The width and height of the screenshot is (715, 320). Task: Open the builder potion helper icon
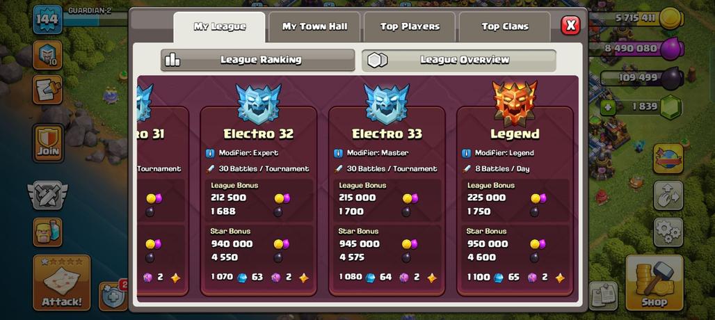click(x=47, y=232)
